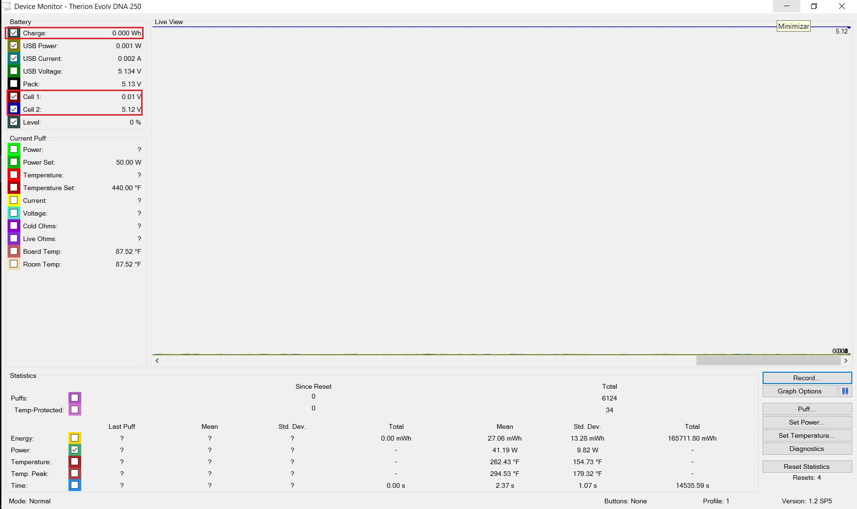The width and height of the screenshot is (857, 509).
Task: Enable the Board Temp checkbox
Action: tap(14, 251)
